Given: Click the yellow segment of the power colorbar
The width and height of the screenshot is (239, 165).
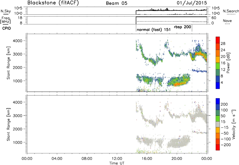Looking at the screenshot, I should [218, 60].
